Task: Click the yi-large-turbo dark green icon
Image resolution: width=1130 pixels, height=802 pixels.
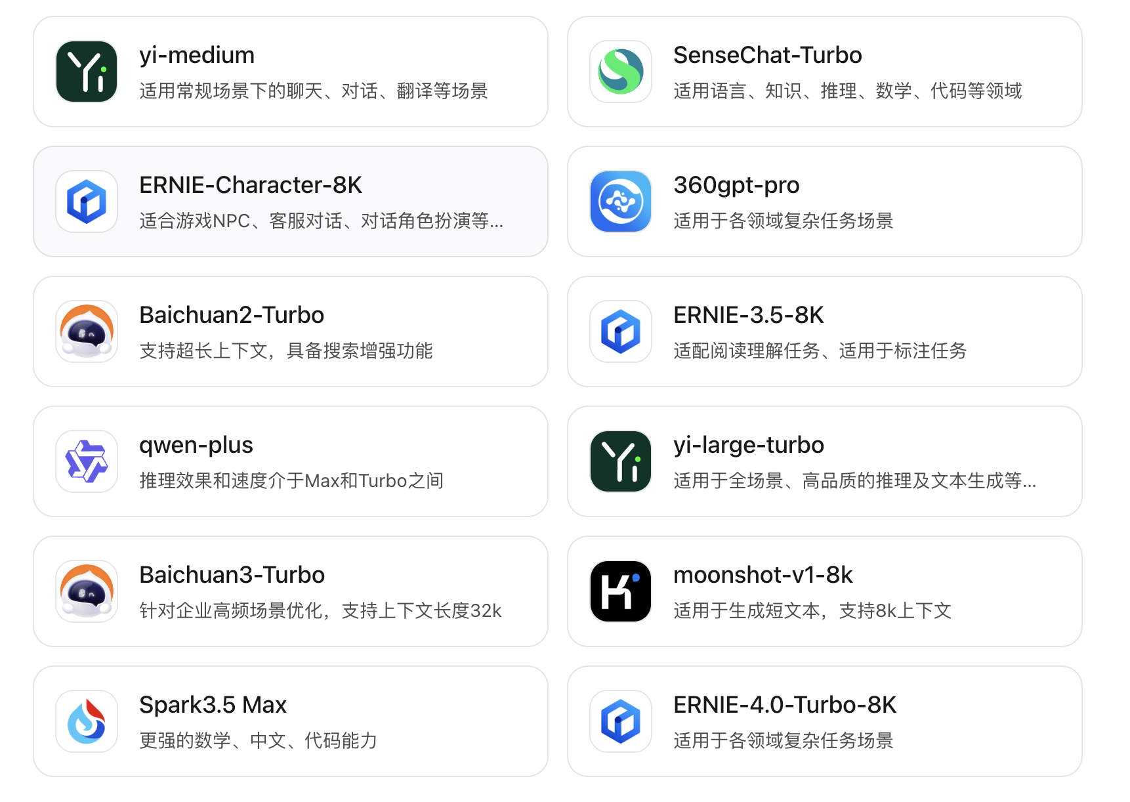Action: [620, 461]
